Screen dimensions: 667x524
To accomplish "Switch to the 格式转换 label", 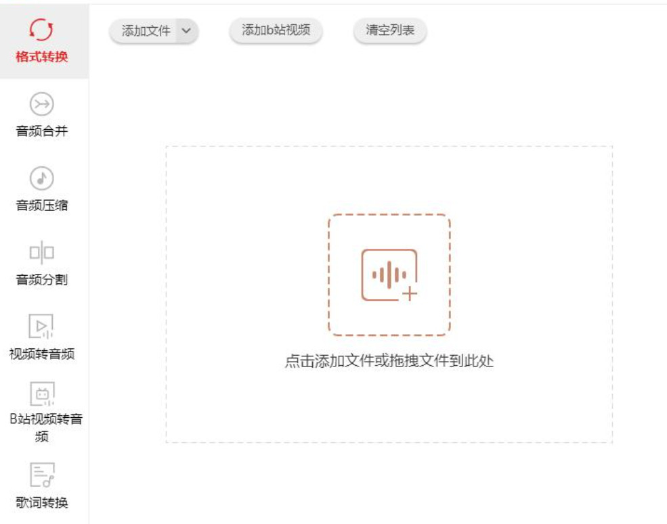I will pos(42,57).
